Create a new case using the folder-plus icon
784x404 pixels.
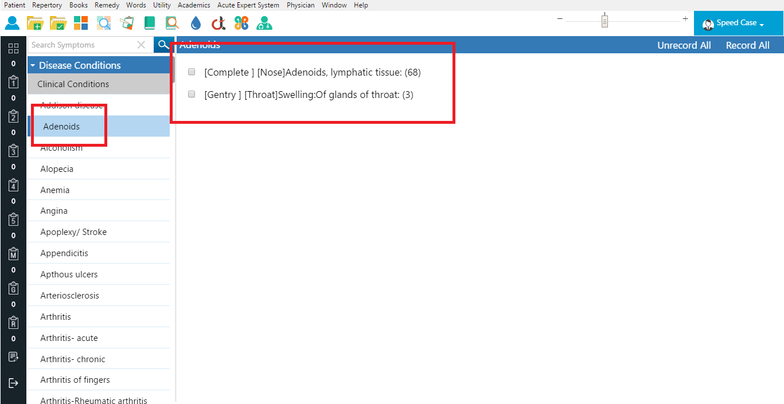point(35,23)
